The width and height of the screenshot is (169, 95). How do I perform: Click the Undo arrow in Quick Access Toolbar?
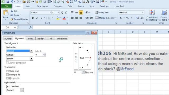tap(12, 2)
